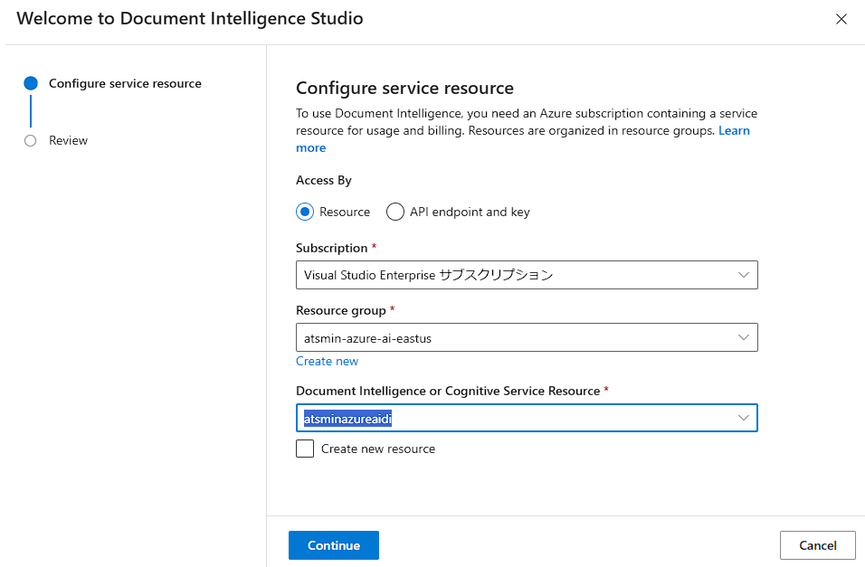Go to Configure service resource step label
Viewport: 865px width, 567px height.
(125, 83)
